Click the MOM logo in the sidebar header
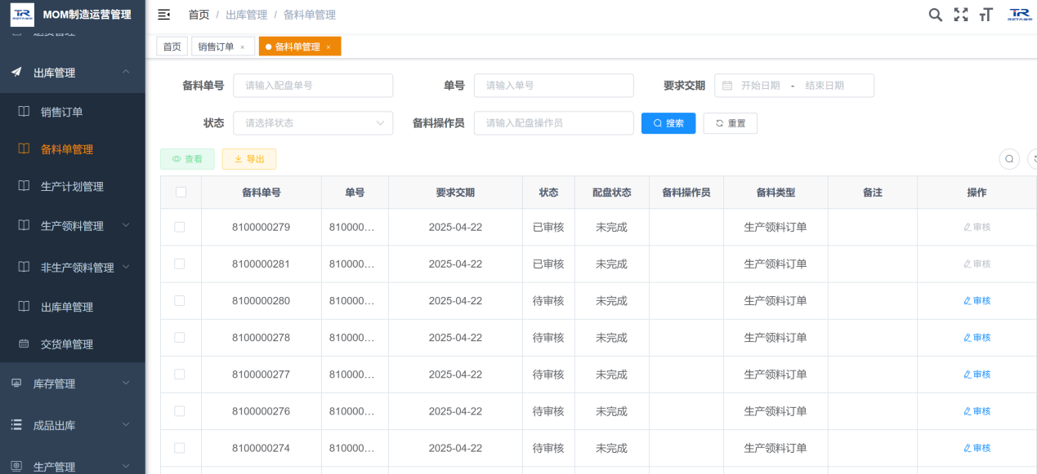Screen dimensions: 1037x474 click(22, 15)
